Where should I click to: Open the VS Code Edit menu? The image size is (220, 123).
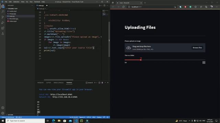(x=10, y=2)
